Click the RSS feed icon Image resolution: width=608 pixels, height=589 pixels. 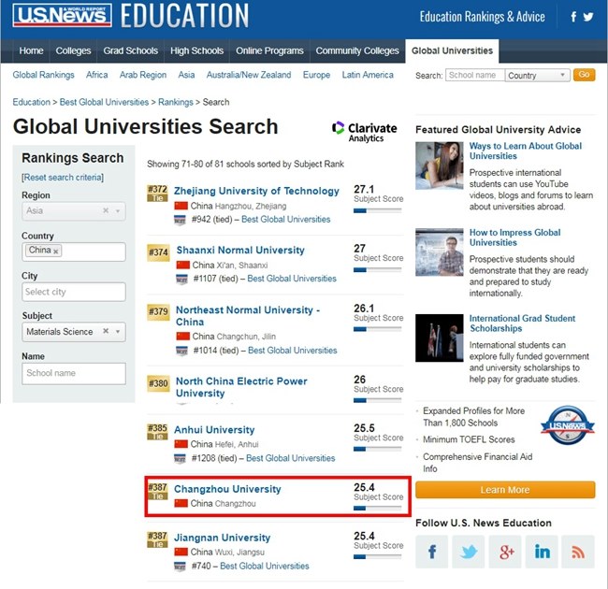click(578, 553)
